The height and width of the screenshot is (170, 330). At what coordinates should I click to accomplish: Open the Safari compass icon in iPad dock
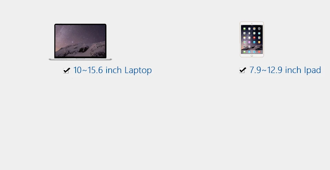point(254,52)
